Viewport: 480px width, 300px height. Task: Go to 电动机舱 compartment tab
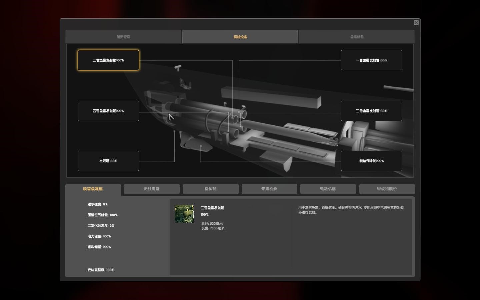coord(328,189)
